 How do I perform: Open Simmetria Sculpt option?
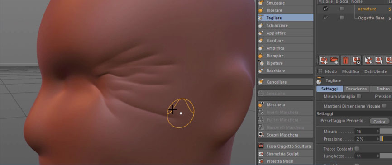pyautogui.click(x=285, y=154)
